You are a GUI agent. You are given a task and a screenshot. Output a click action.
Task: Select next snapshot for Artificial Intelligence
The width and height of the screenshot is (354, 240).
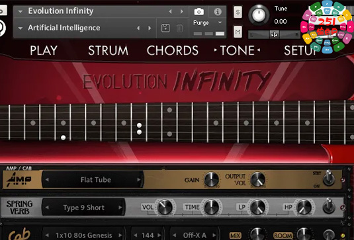point(150,28)
